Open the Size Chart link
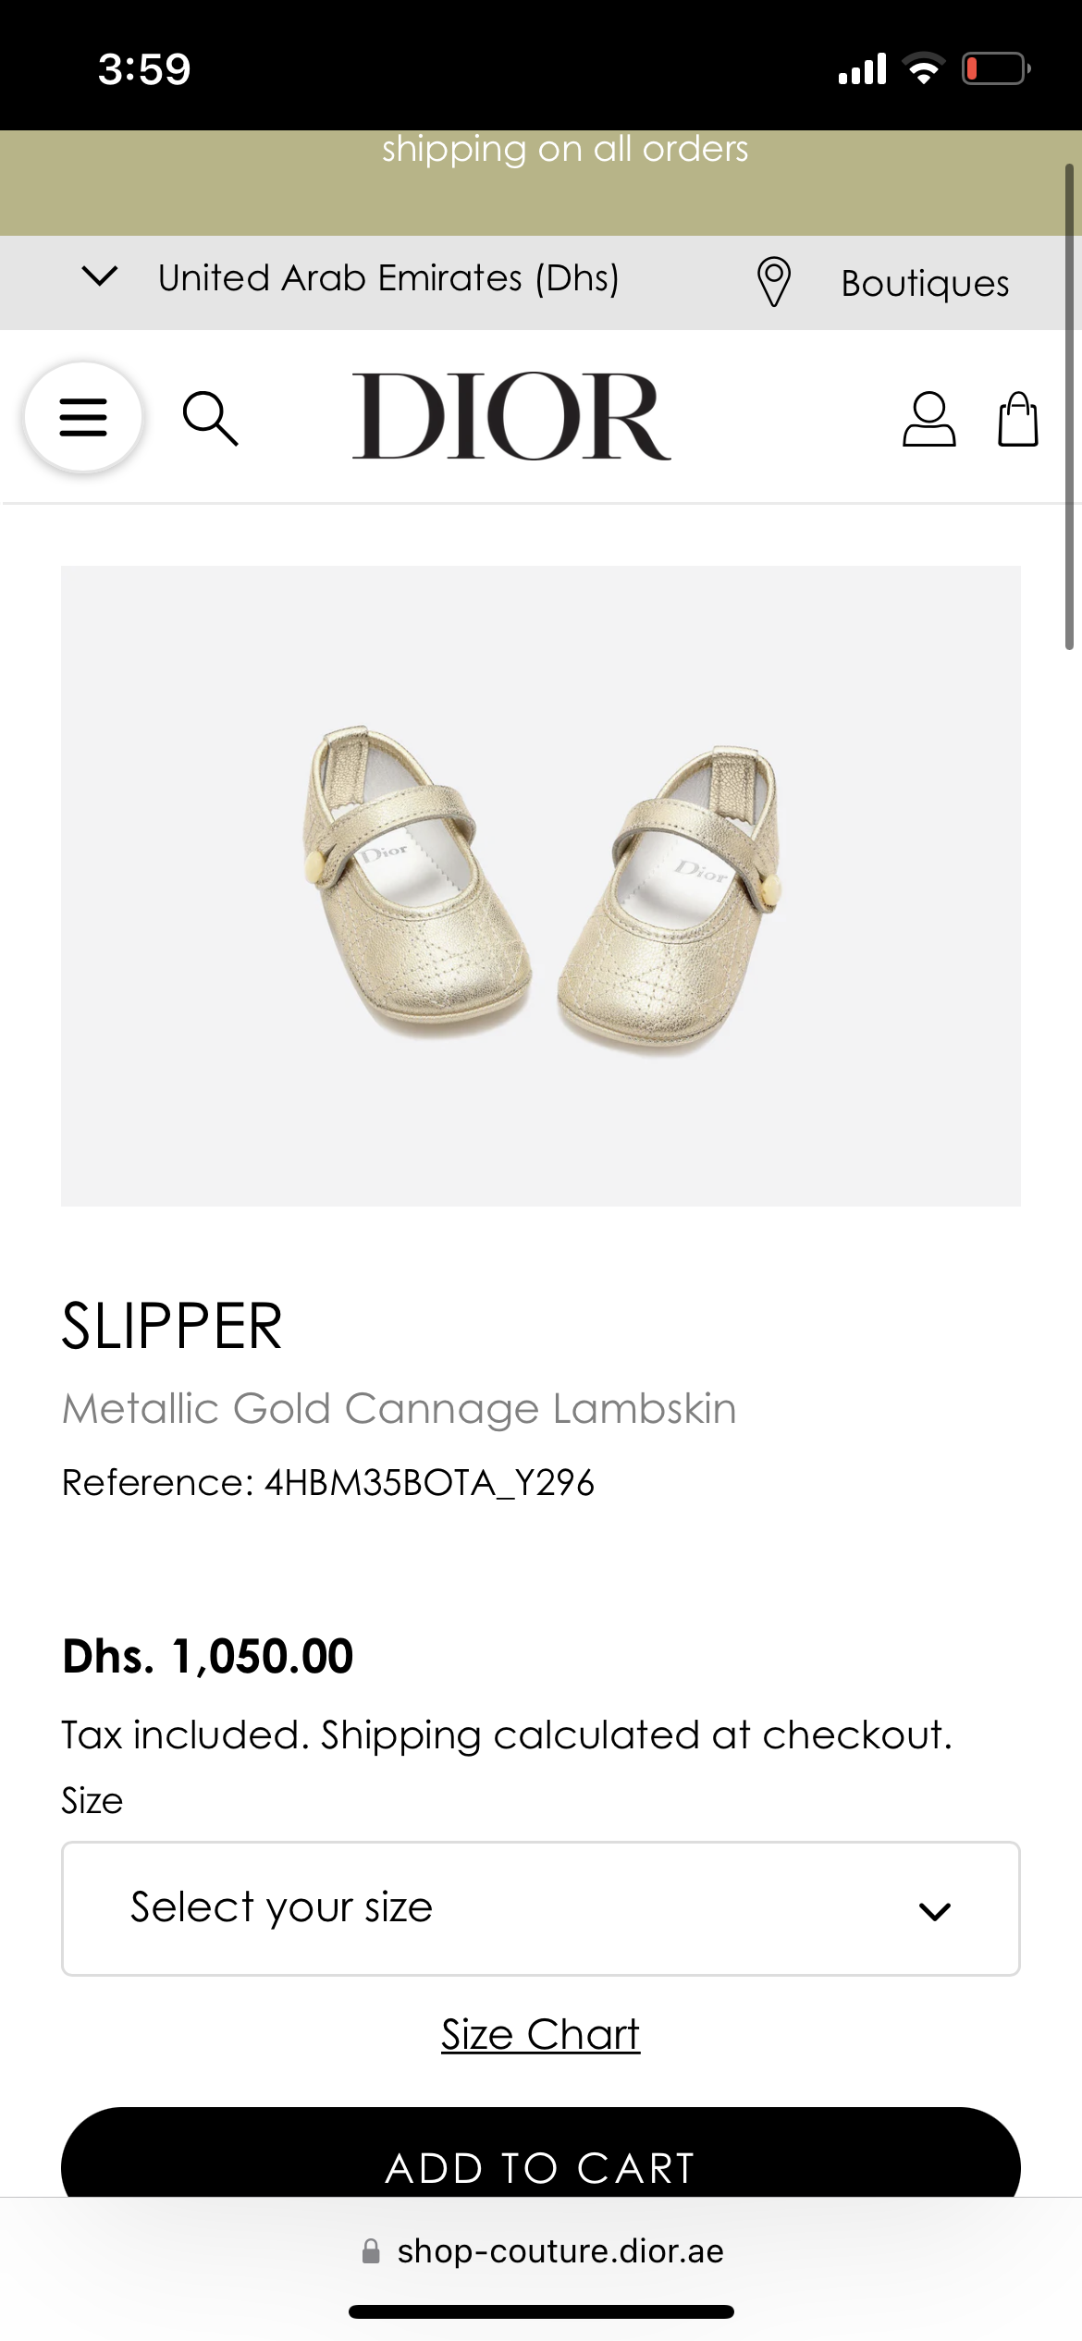The image size is (1082, 2341). tap(540, 2034)
